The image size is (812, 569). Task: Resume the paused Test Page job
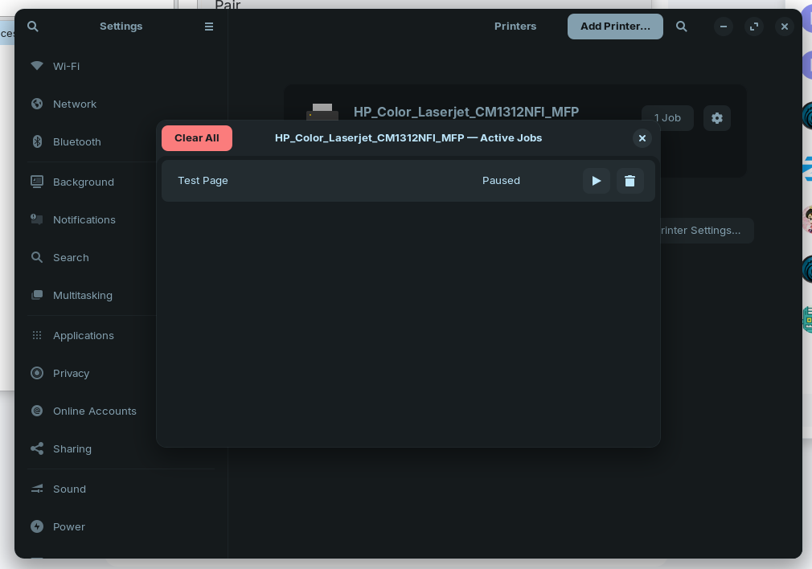596,181
